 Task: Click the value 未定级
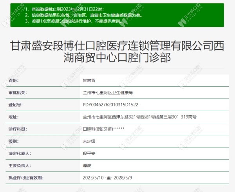(x=89, y=141)
